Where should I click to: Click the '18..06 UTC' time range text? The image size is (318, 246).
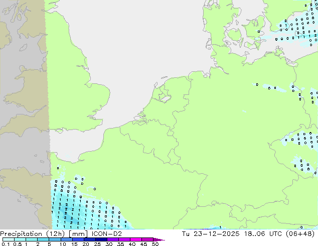(x=263, y=234)
